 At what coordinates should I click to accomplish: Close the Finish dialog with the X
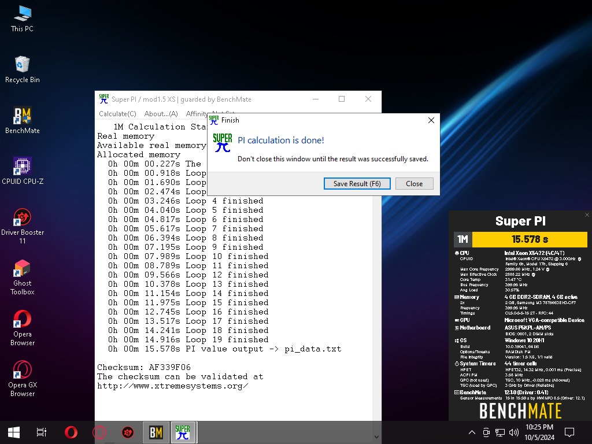431,120
